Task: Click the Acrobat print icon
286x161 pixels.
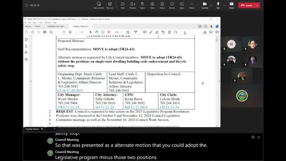Action: (x=45, y=32)
